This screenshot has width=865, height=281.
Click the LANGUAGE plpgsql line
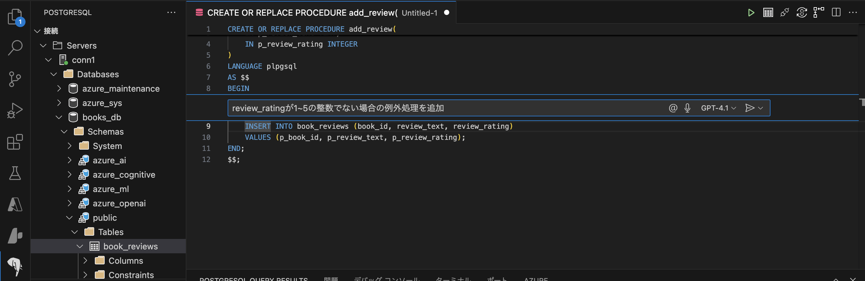[262, 67]
